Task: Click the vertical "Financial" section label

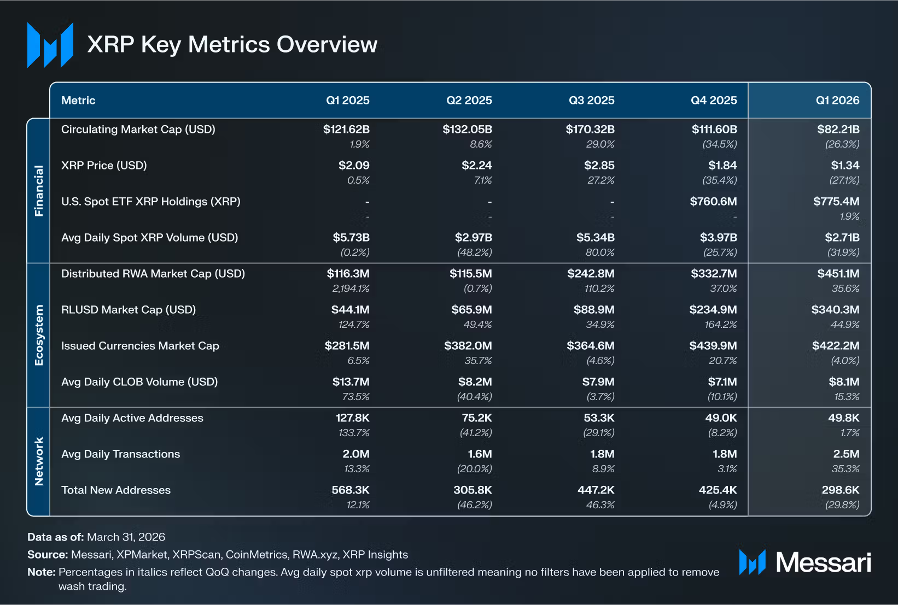Action: [39, 191]
